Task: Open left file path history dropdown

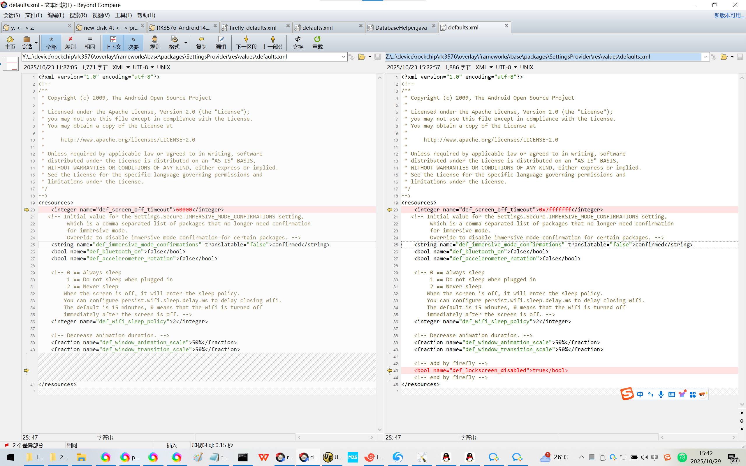Action: click(x=343, y=57)
